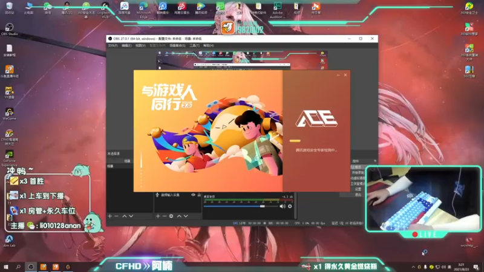Toggle lock on the audio input source

click(199, 195)
